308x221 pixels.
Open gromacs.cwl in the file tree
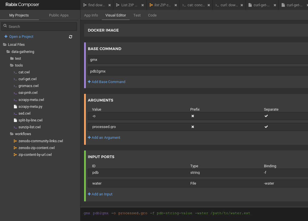pyautogui.click(x=28, y=86)
